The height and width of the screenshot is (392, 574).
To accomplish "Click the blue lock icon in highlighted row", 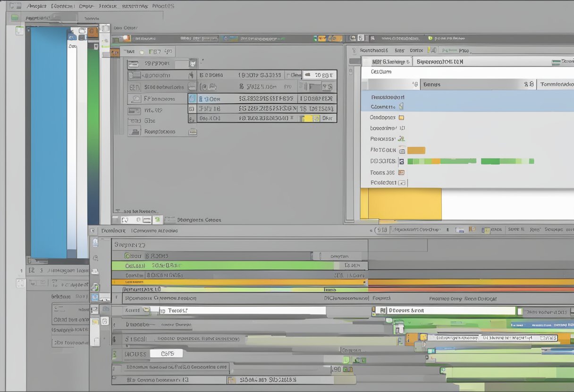I will tap(192, 99).
